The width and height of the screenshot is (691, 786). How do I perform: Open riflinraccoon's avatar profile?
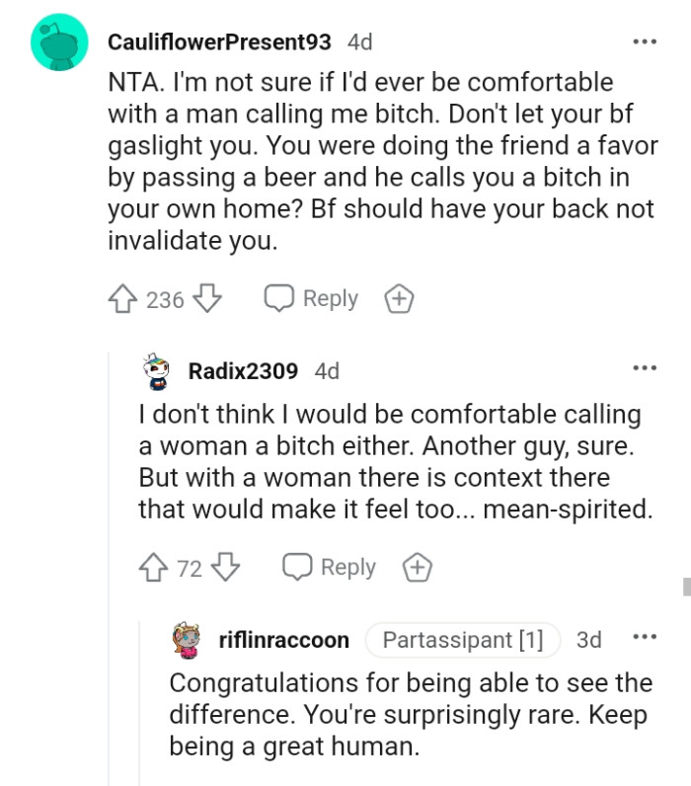click(188, 640)
